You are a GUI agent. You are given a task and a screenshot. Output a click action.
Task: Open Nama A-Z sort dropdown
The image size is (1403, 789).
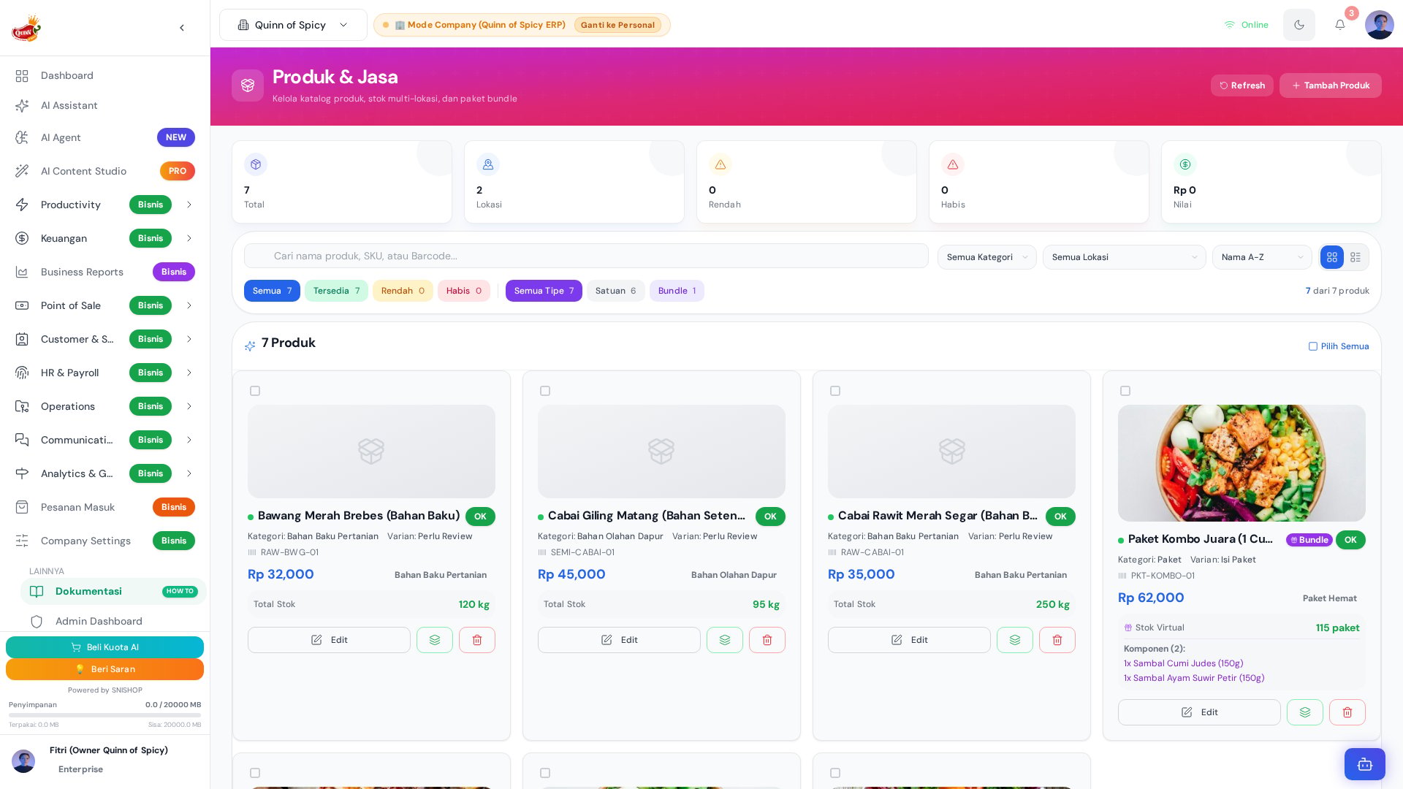pyautogui.click(x=1262, y=257)
